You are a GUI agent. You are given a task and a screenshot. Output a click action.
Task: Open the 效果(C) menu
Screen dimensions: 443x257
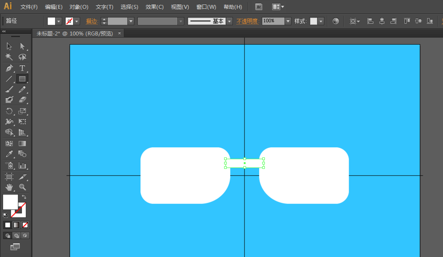point(155,7)
